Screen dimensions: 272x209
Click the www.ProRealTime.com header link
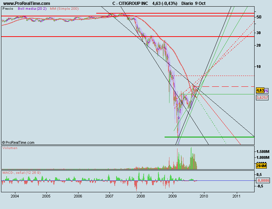tap(27, 3)
